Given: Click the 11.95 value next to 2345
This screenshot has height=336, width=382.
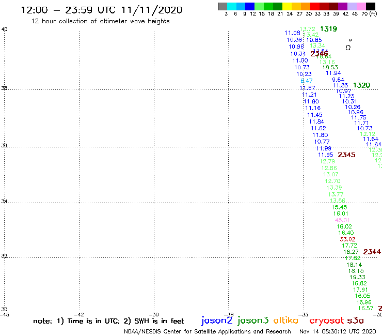Looking at the screenshot, I should 326,155.
